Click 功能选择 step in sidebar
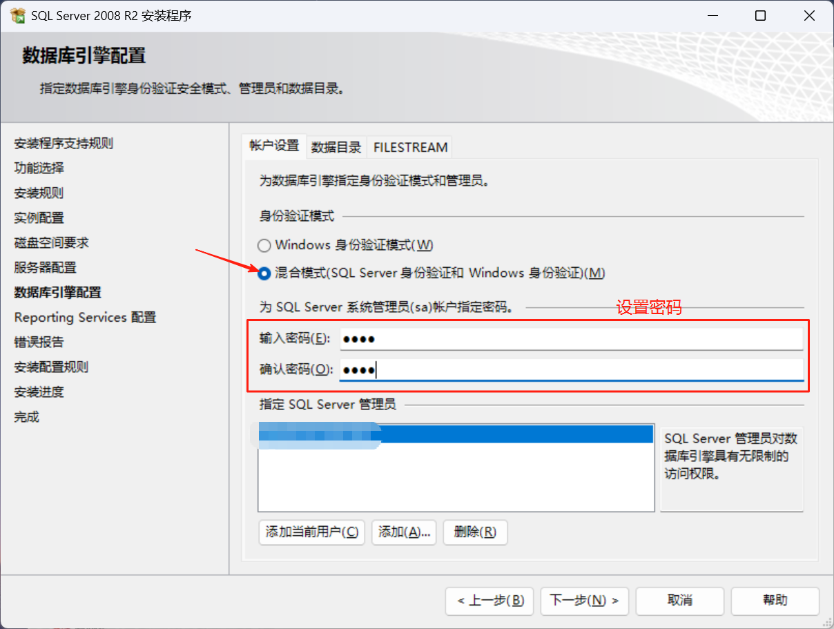The image size is (834, 629). [x=39, y=168]
